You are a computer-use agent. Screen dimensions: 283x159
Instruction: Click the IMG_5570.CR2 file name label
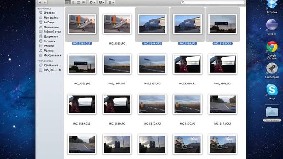(152, 124)
